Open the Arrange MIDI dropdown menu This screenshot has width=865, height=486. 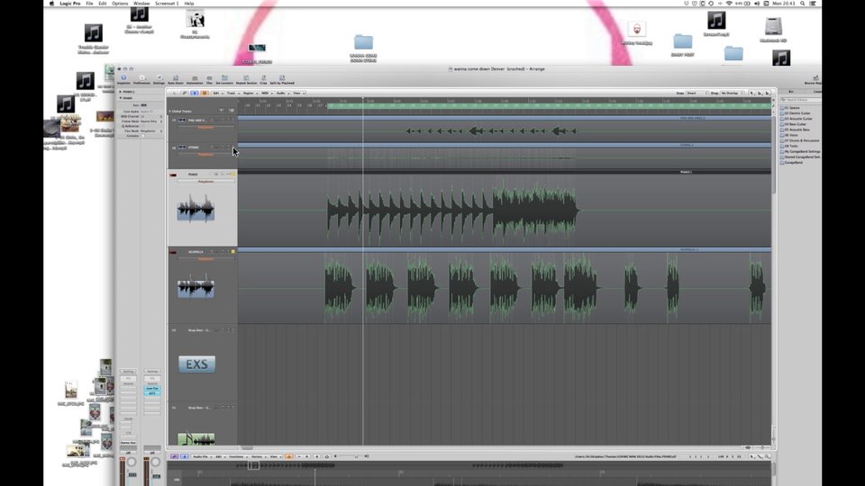point(267,93)
